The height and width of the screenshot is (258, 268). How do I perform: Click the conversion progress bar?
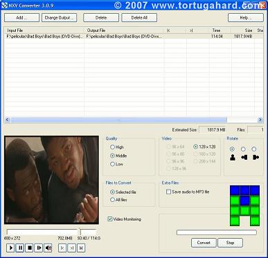[217, 232]
